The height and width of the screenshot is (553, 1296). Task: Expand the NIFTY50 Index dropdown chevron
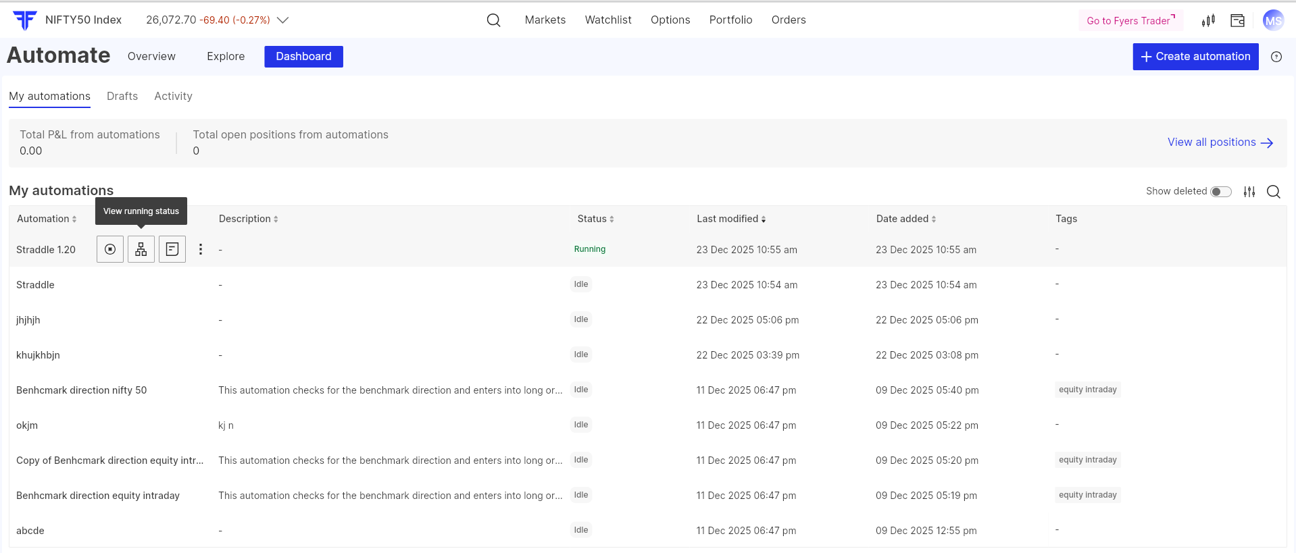pyautogui.click(x=283, y=20)
